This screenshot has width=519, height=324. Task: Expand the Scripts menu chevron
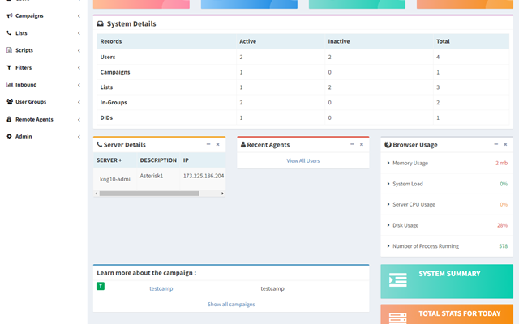pyautogui.click(x=79, y=50)
